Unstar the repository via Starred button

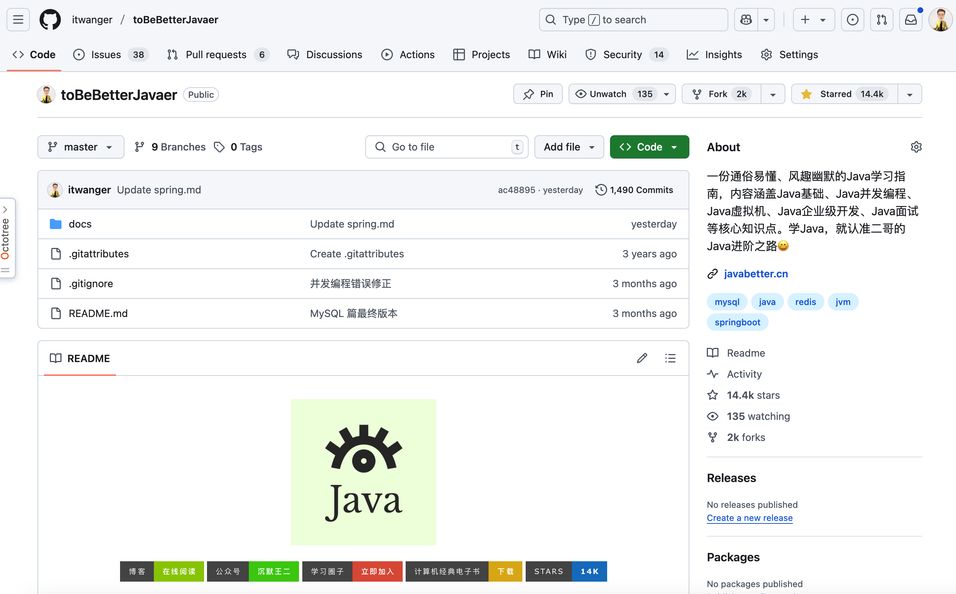point(834,94)
